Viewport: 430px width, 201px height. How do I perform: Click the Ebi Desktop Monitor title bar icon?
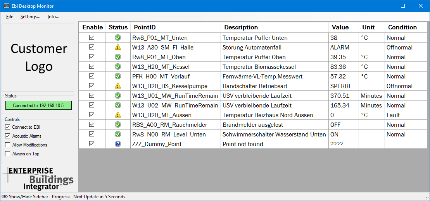[x=6, y=6]
